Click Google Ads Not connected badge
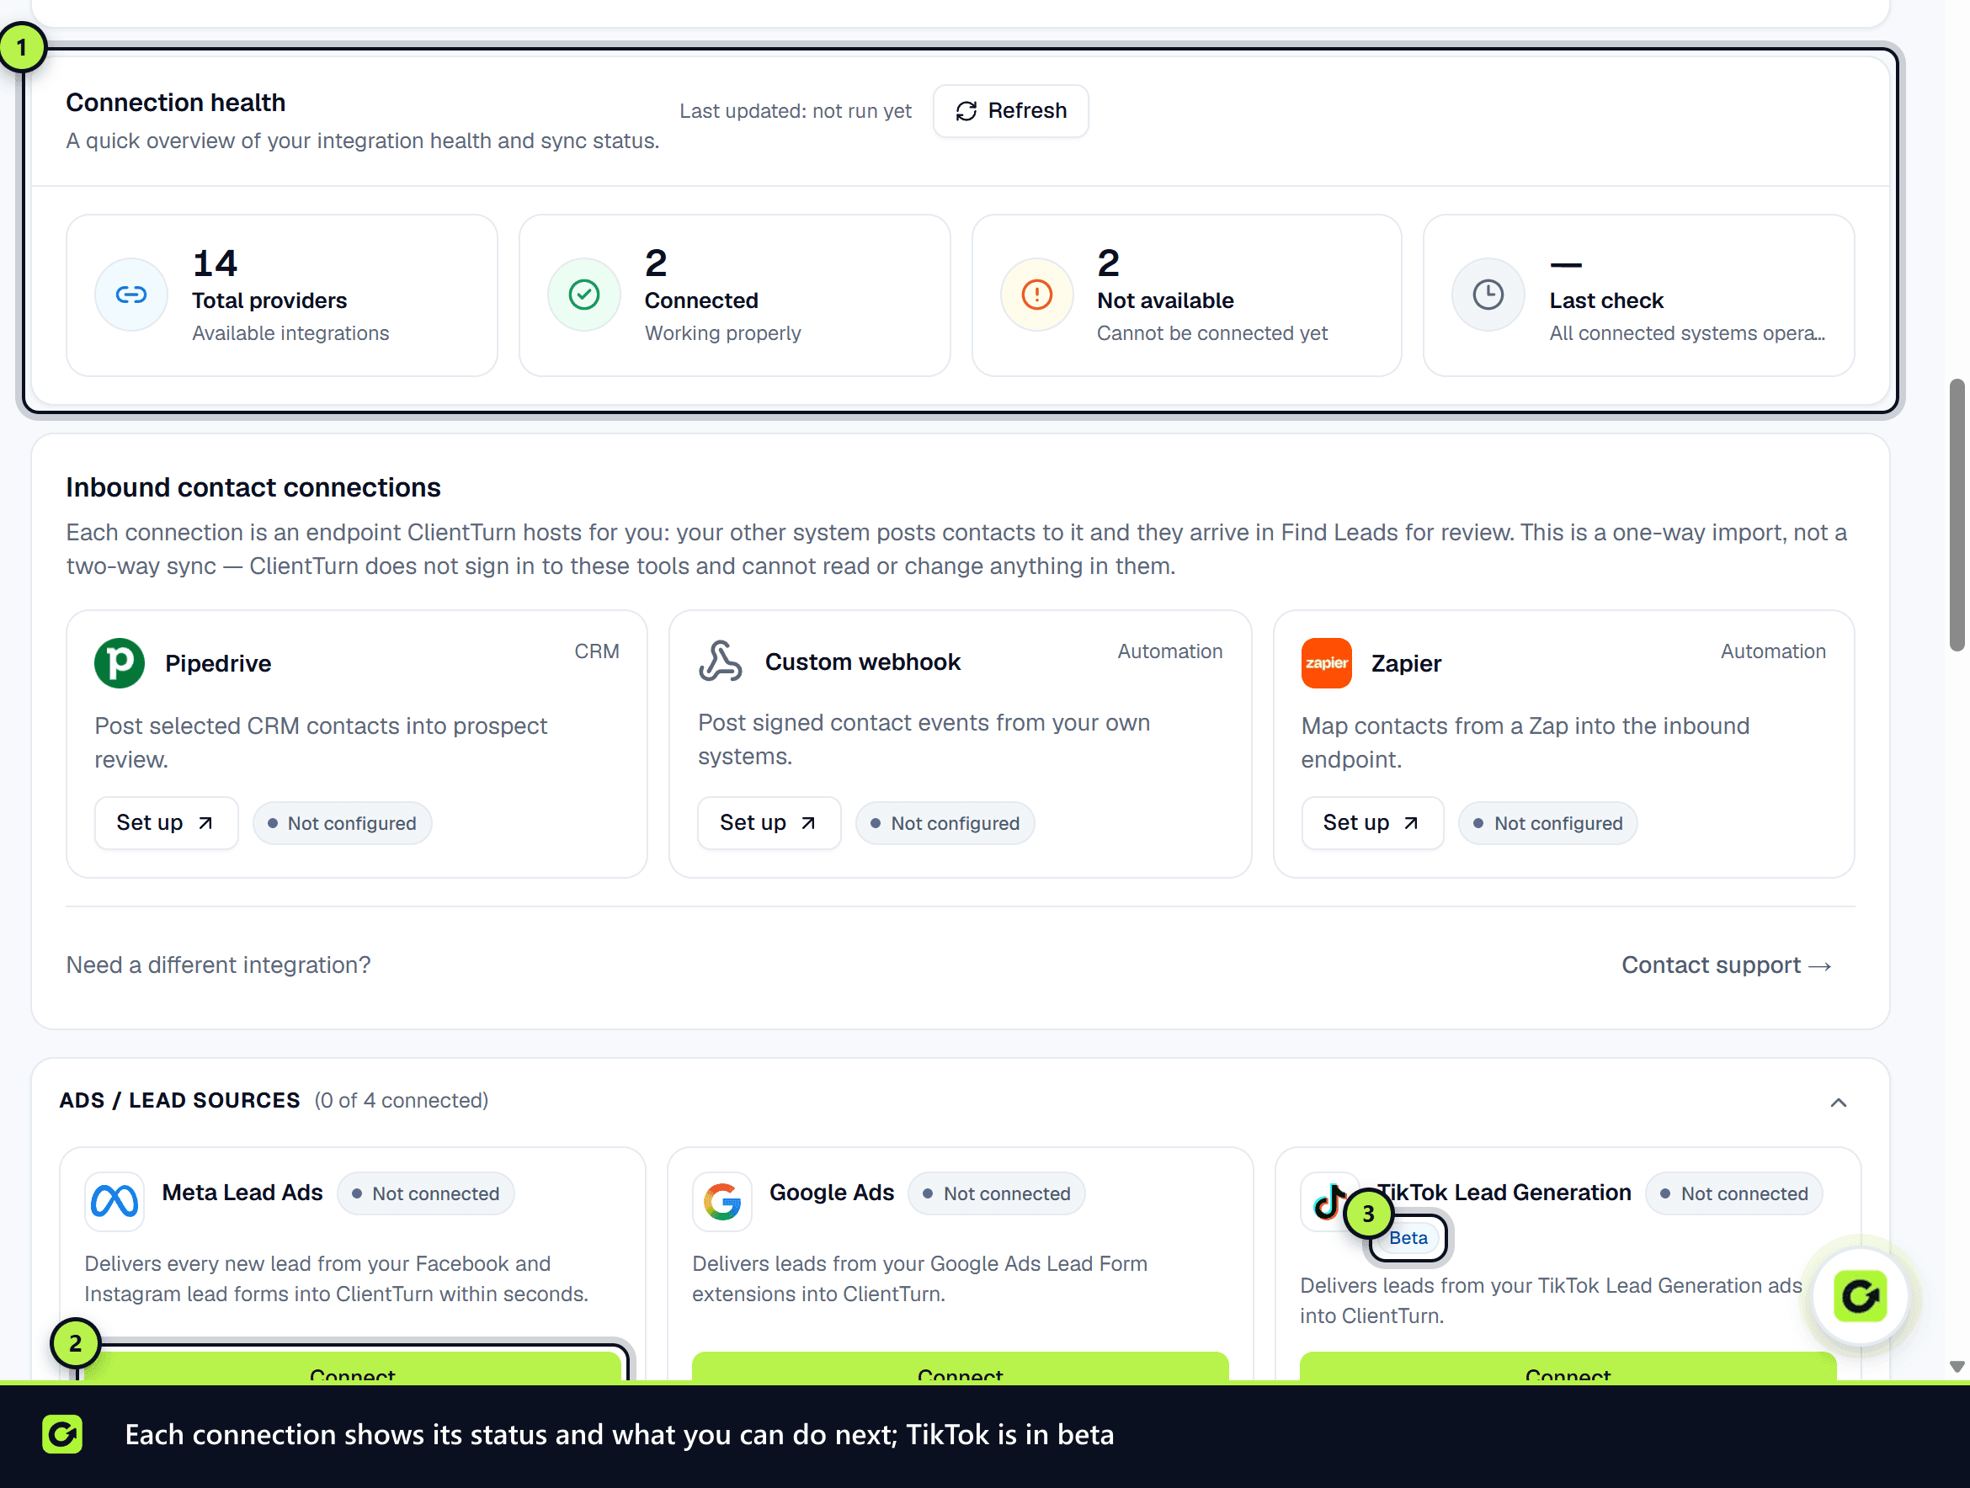 click(997, 1193)
